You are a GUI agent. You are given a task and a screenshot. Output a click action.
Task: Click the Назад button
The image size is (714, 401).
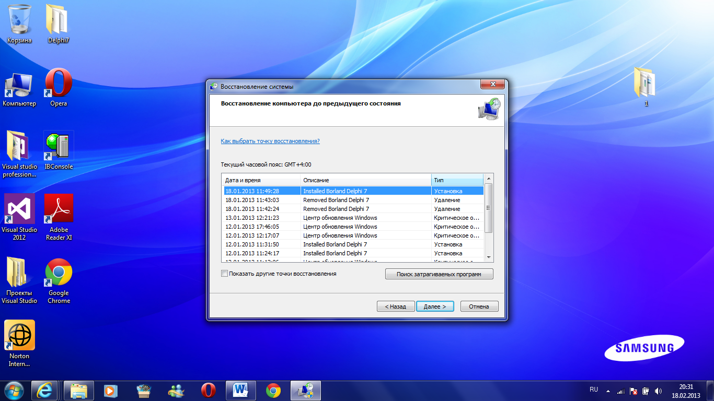396,306
